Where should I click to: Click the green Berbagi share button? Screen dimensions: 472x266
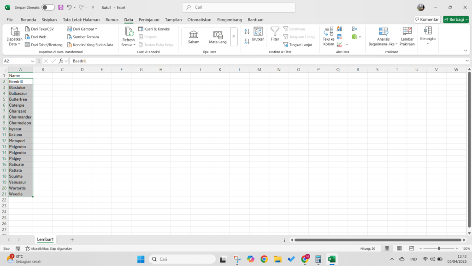click(x=456, y=19)
